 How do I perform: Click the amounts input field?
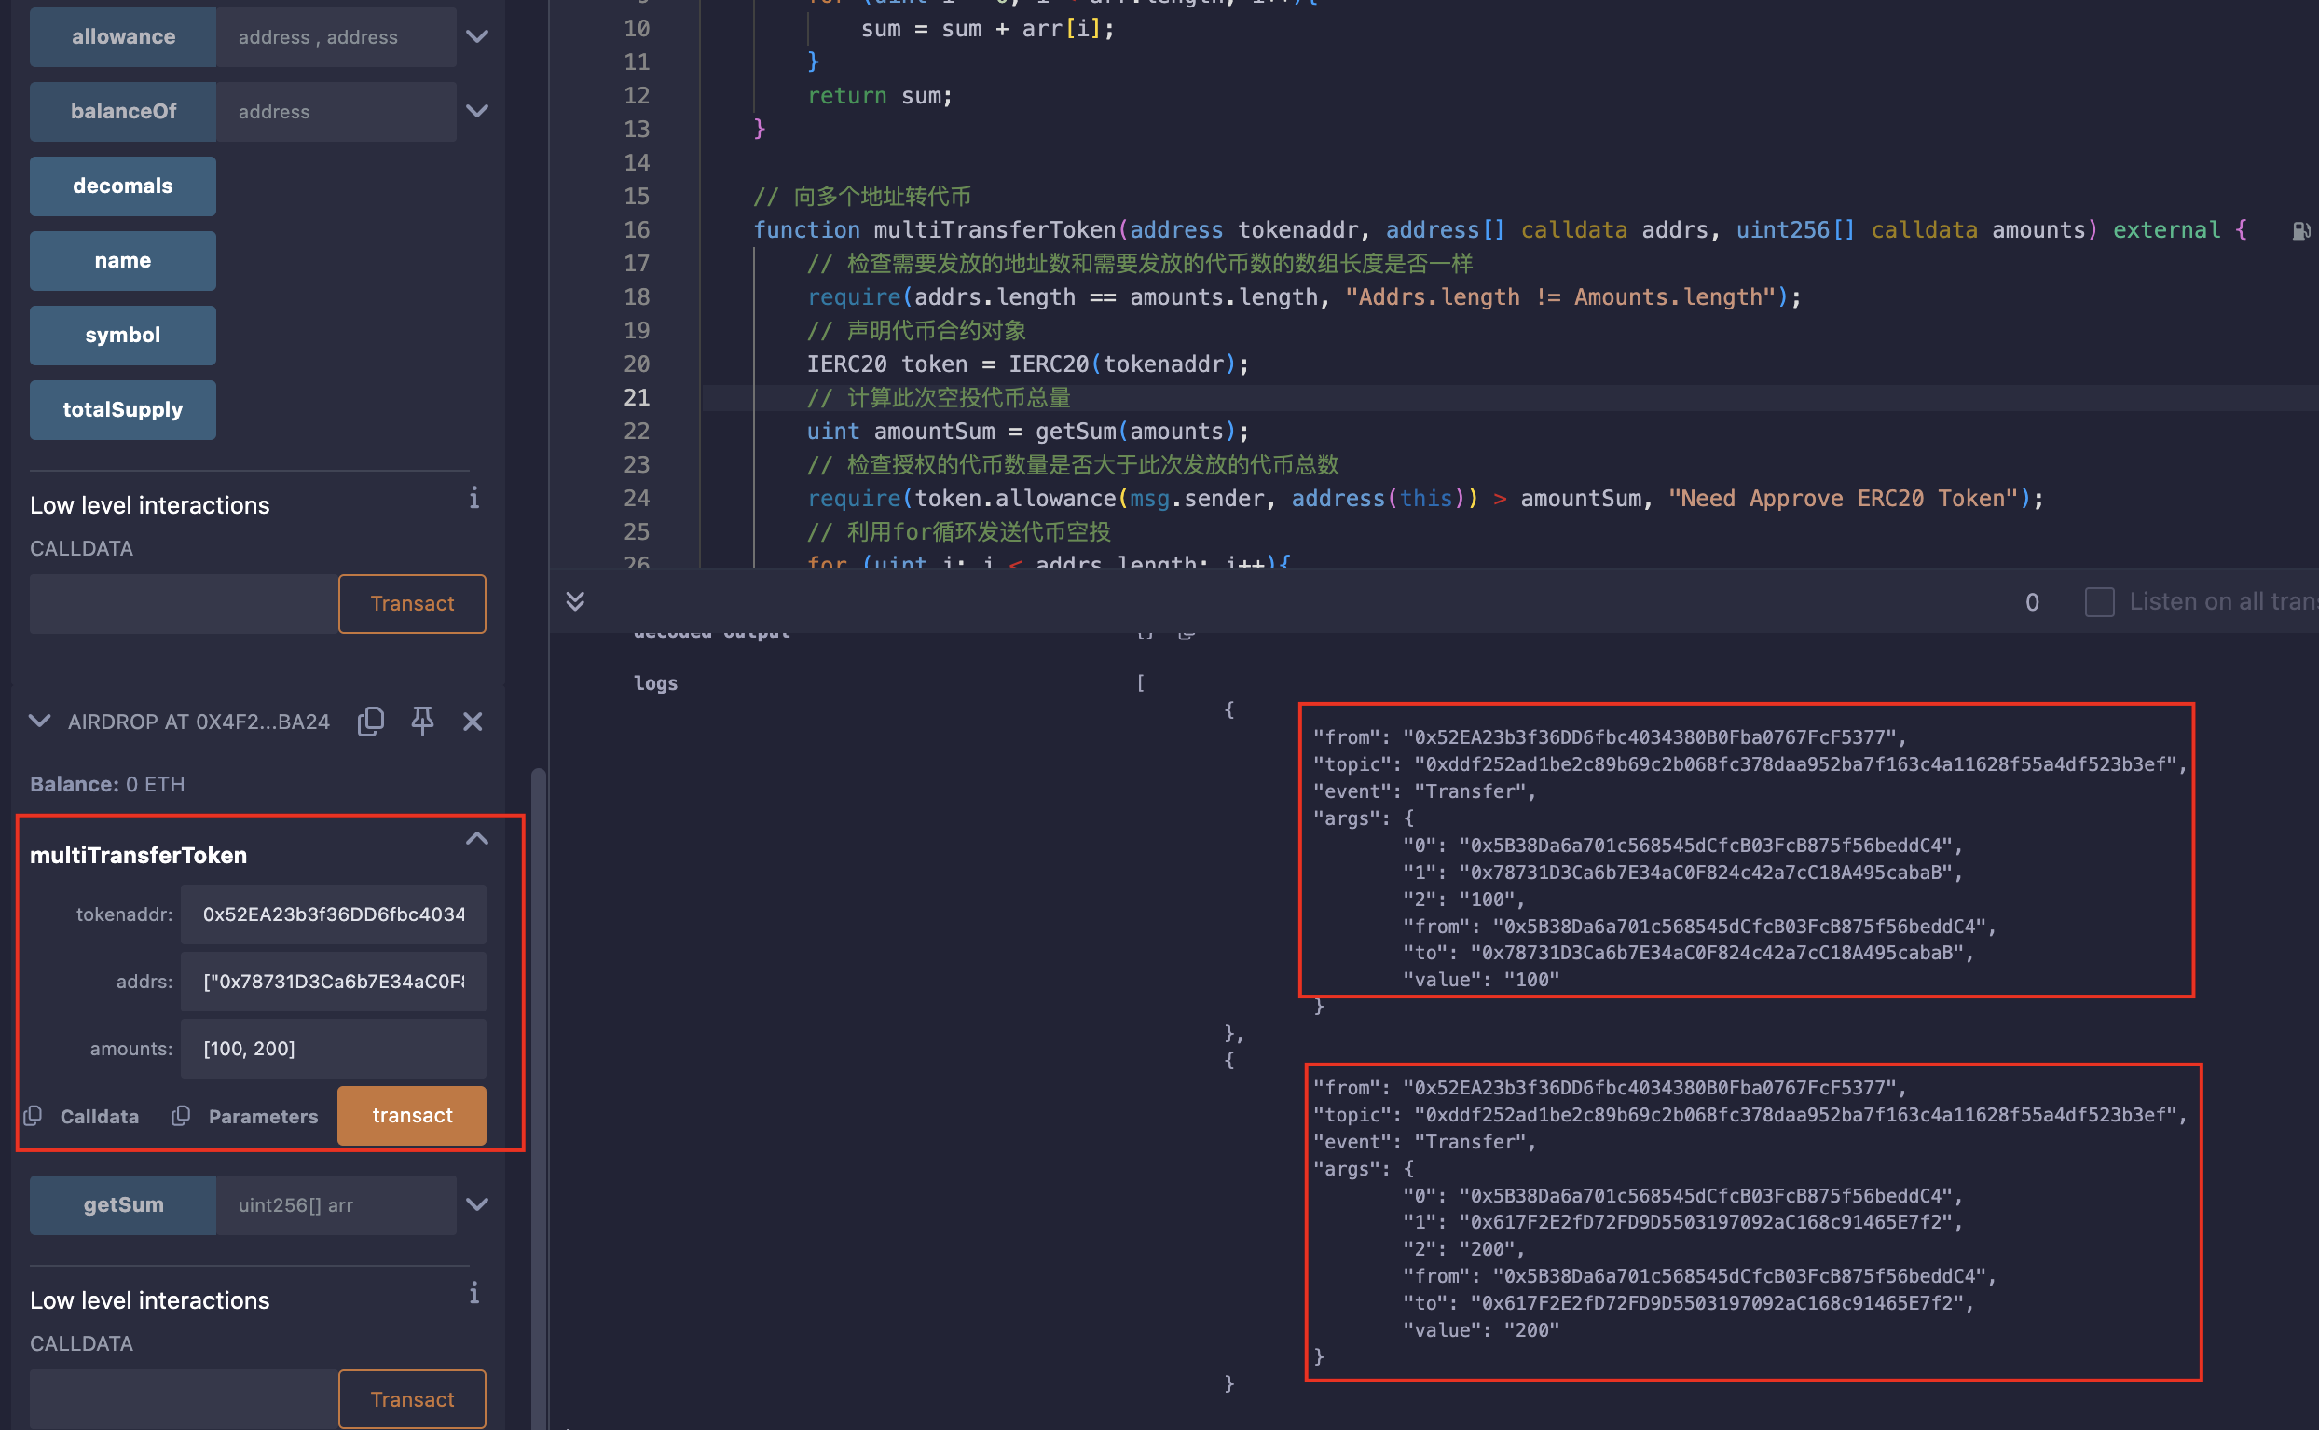tap(333, 1049)
